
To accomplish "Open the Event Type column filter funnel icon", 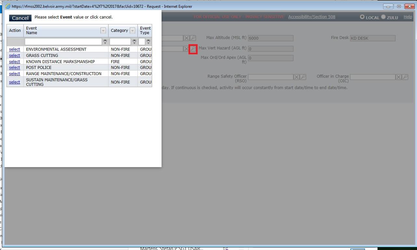I will [x=149, y=42].
